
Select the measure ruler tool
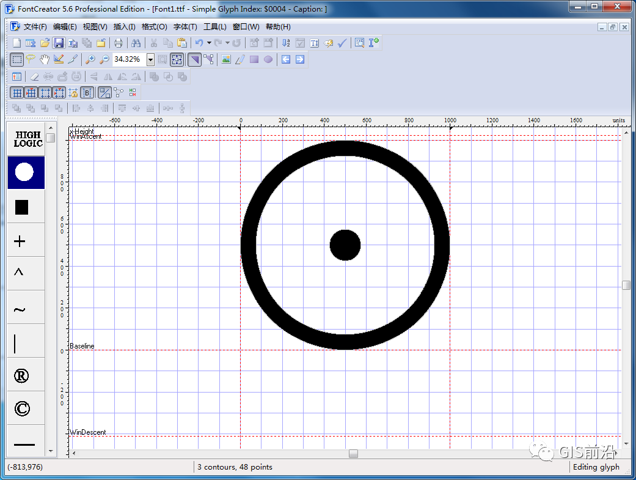[x=59, y=59]
